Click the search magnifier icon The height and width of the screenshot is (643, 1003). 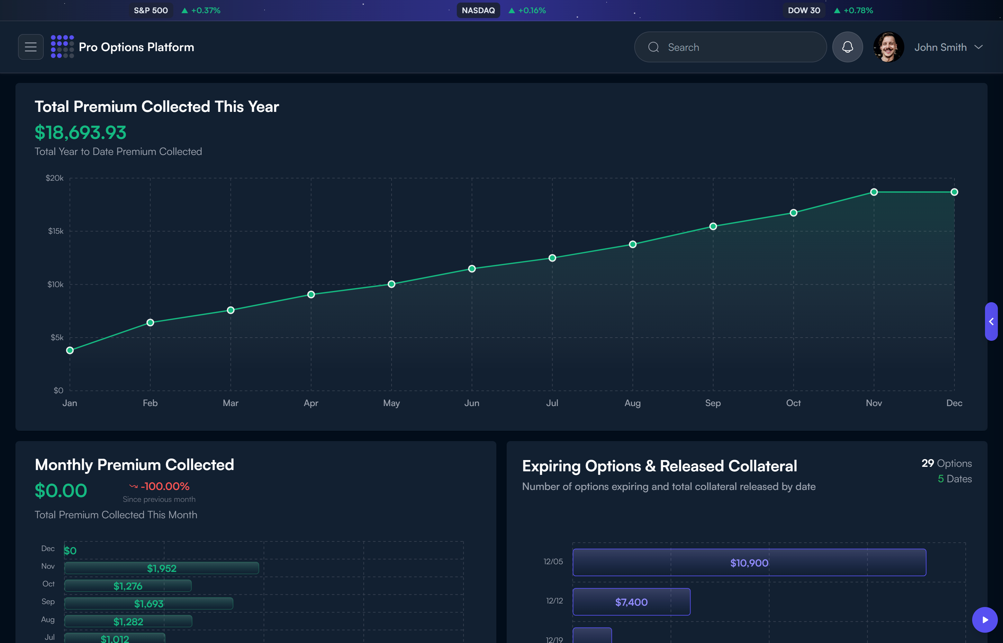pyautogui.click(x=654, y=47)
